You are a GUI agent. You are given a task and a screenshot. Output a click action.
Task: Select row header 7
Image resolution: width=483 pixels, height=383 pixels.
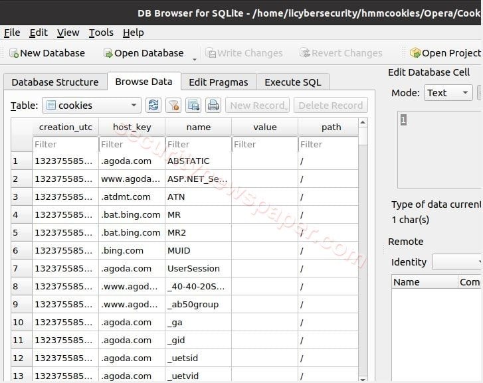tap(21, 268)
